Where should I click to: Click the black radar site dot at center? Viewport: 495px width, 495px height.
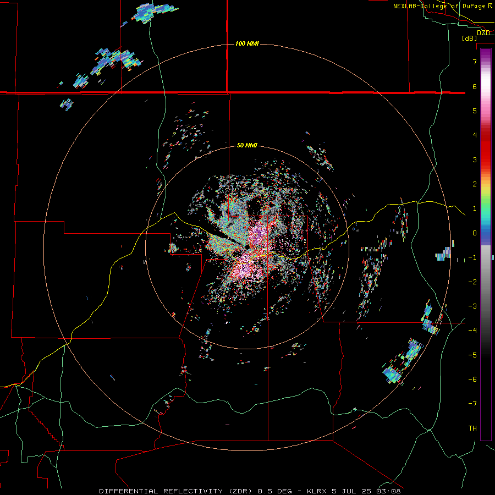[247, 247]
